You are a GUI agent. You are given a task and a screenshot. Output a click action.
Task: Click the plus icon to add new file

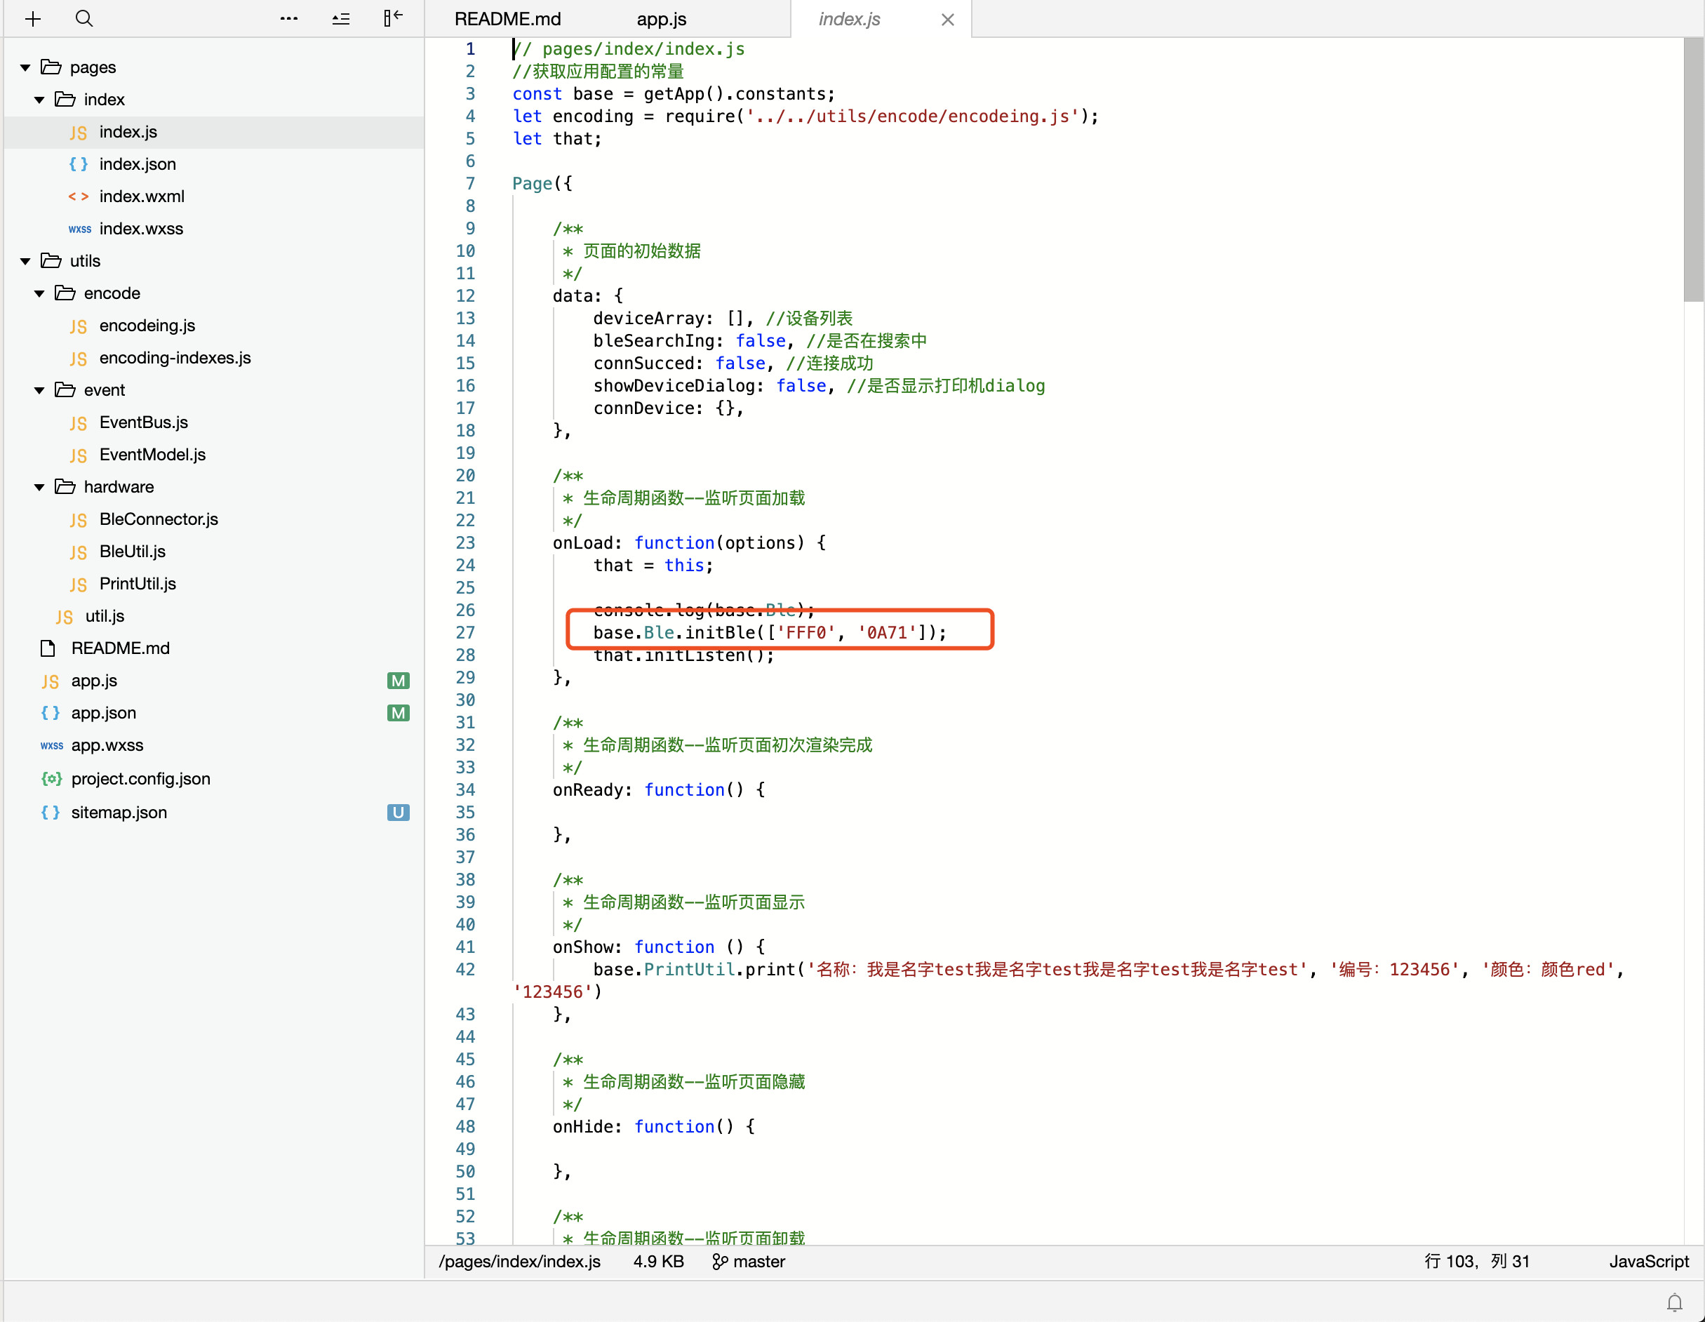[x=32, y=19]
